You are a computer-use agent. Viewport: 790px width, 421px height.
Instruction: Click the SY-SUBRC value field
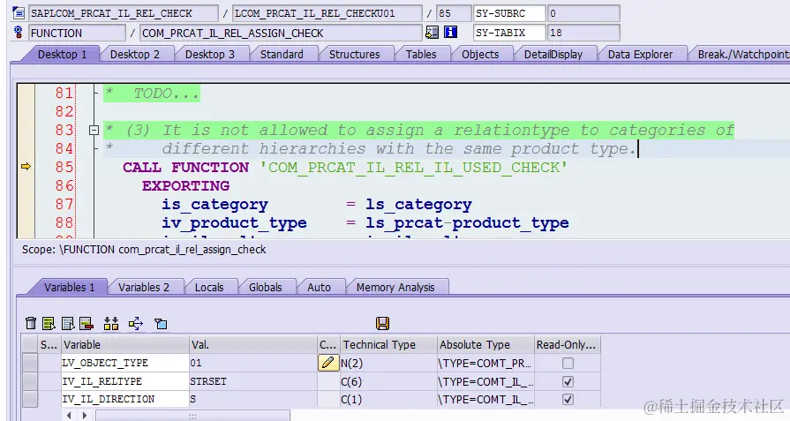tap(583, 13)
